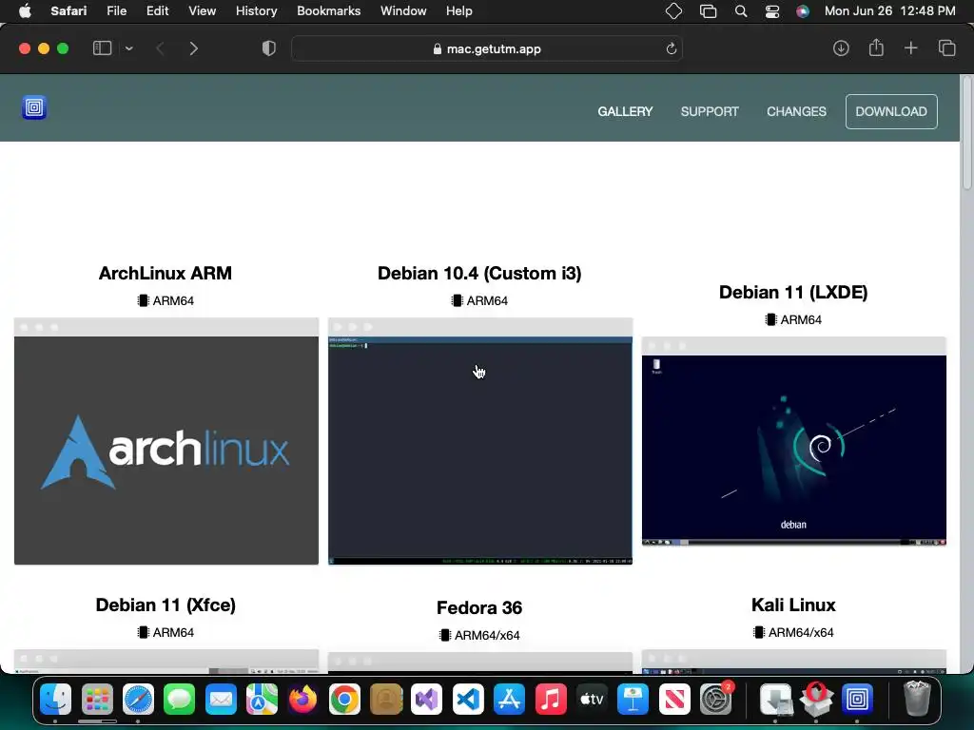974x730 pixels.
Task: Click the screen mirroring menu bar icon
Action: tap(708, 11)
